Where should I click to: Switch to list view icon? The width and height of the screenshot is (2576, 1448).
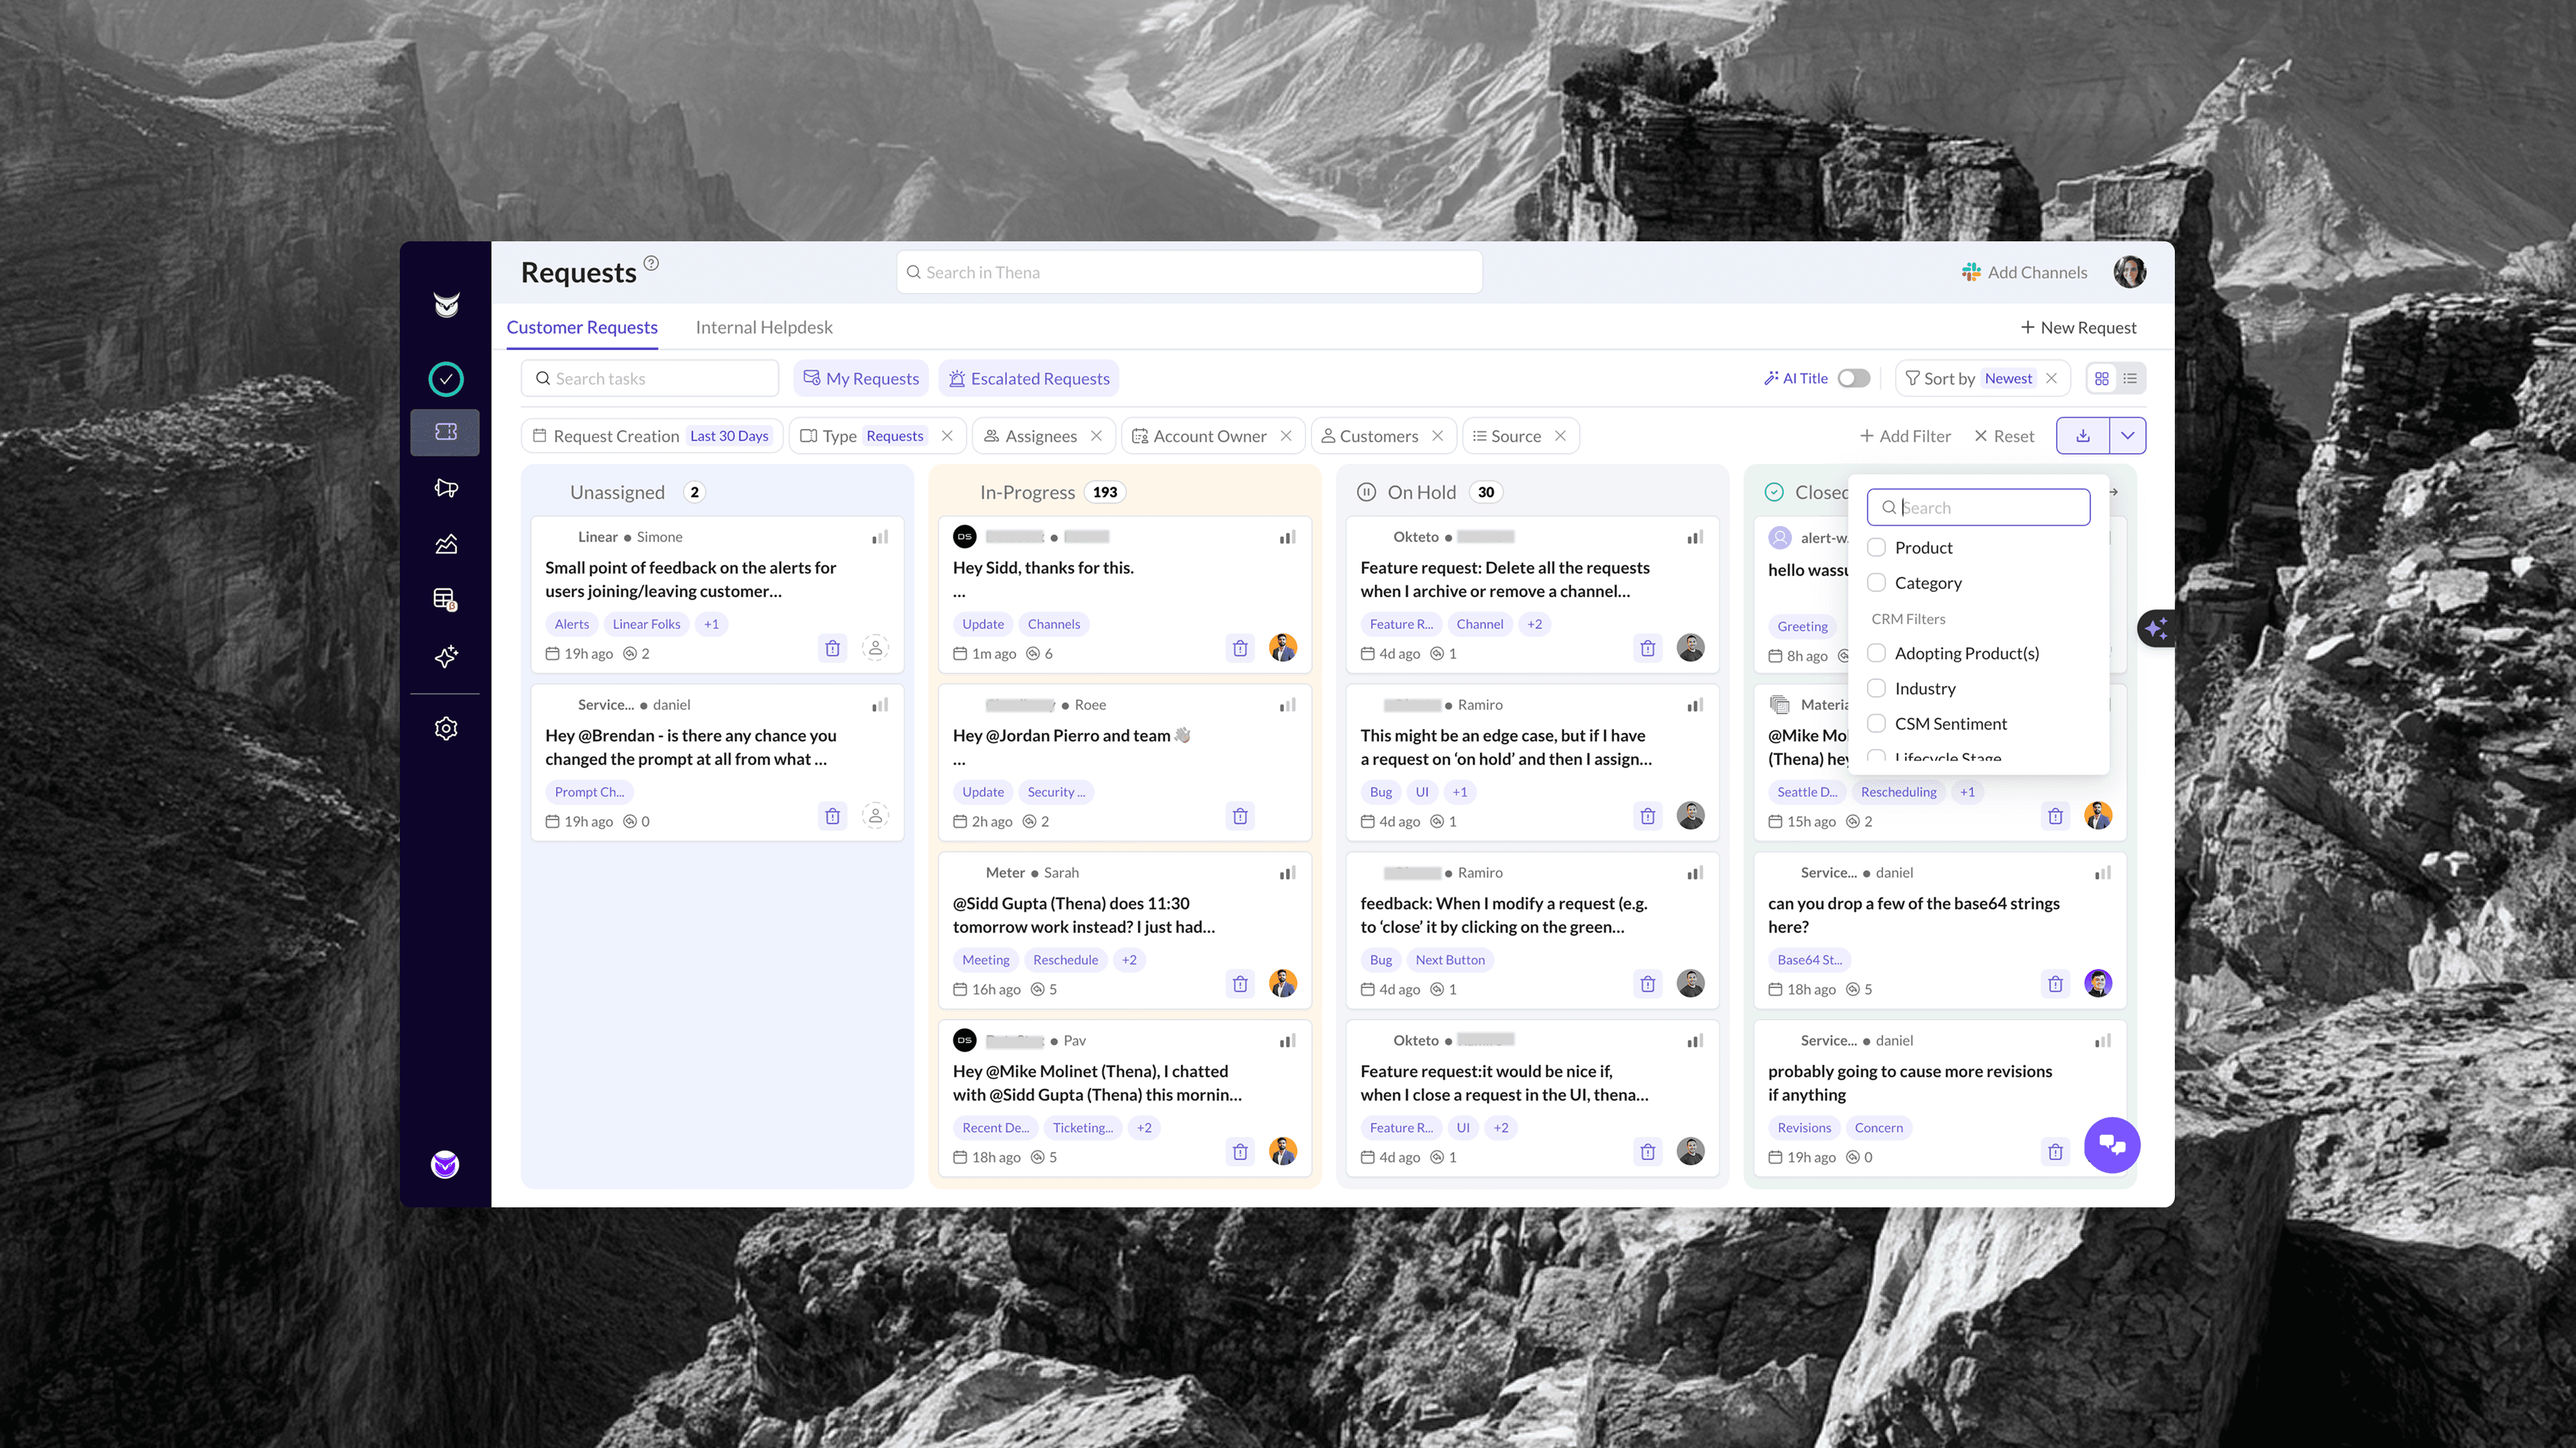tap(2130, 379)
